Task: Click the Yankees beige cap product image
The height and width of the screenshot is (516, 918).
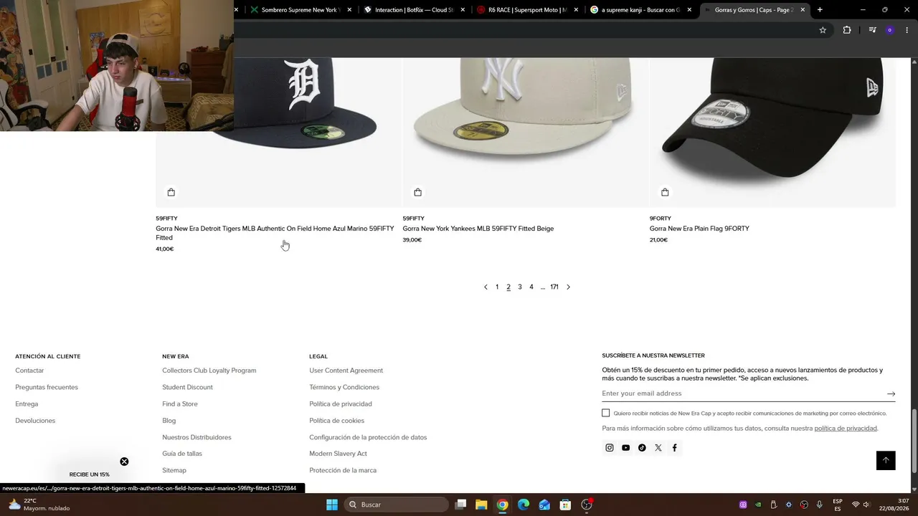Action: (x=526, y=132)
